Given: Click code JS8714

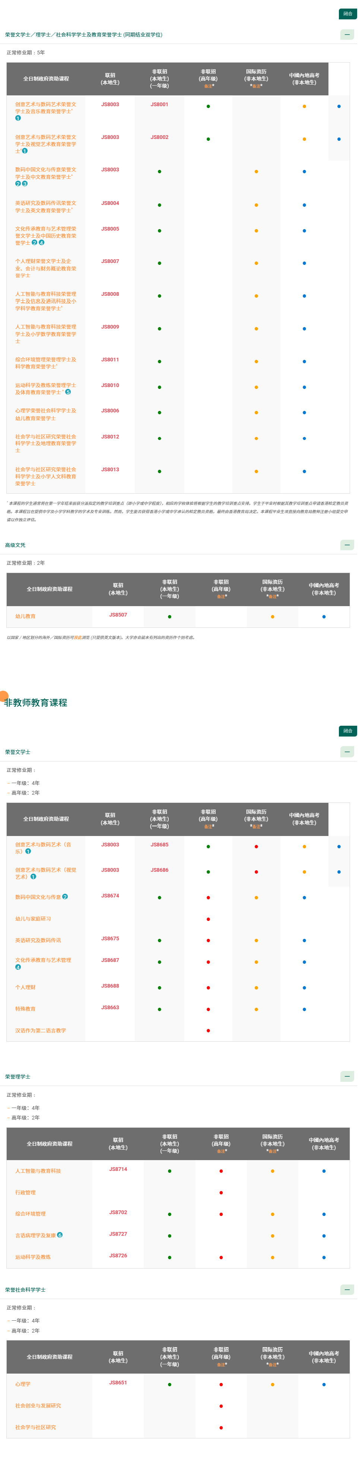Looking at the screenshot, I should click(118, 1169).
